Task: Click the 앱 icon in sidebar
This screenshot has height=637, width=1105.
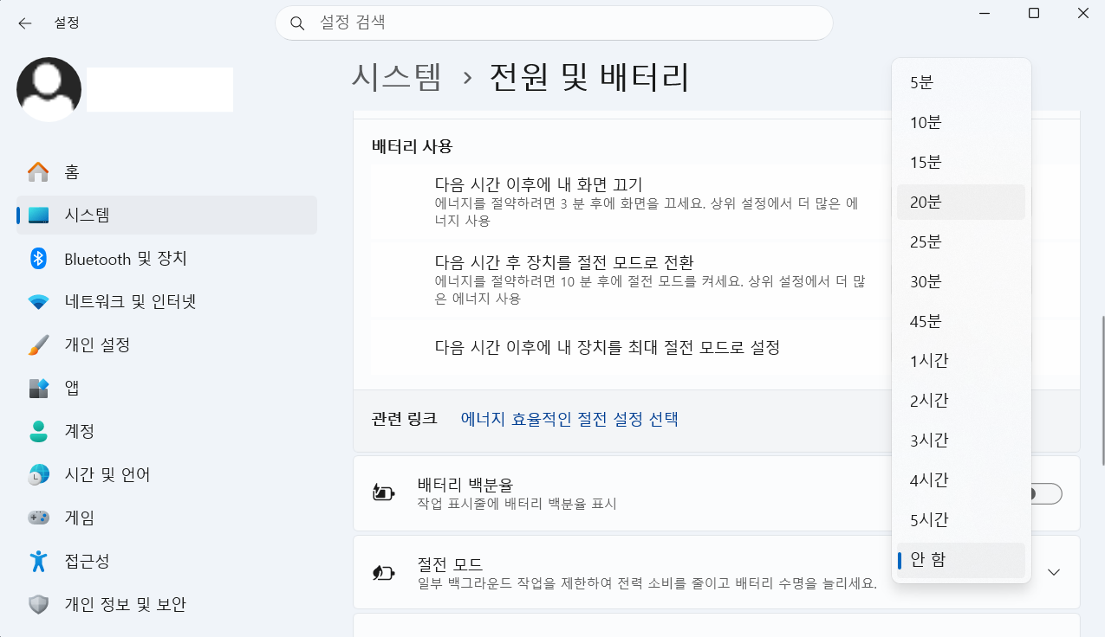Action: (38, 389)
